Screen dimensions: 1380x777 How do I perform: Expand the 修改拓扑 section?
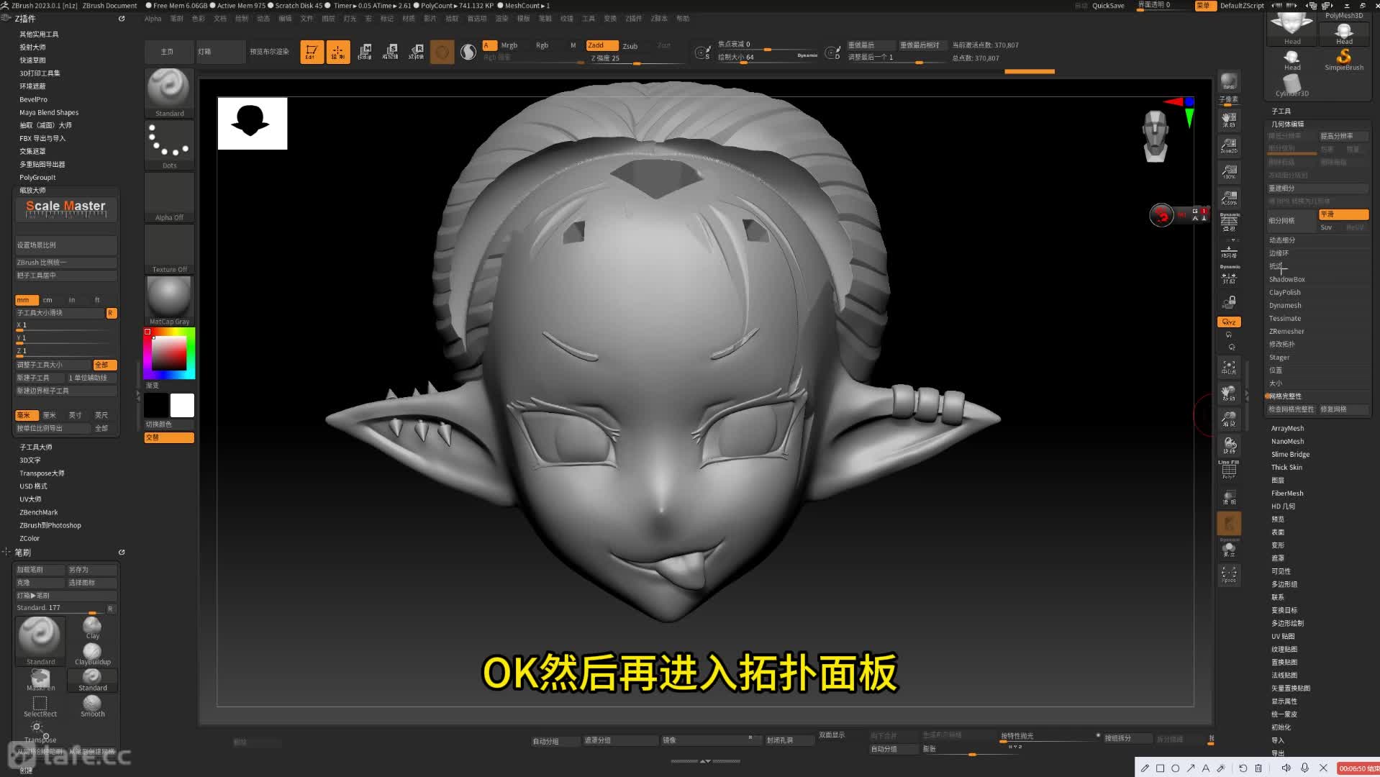(x=1281, y=344)
